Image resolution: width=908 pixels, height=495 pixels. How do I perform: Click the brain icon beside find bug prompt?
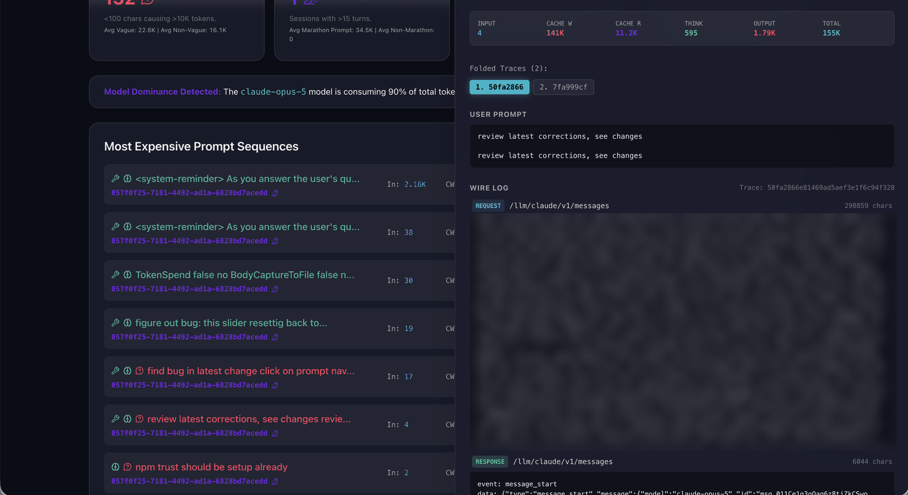click(x=128, y=371)
